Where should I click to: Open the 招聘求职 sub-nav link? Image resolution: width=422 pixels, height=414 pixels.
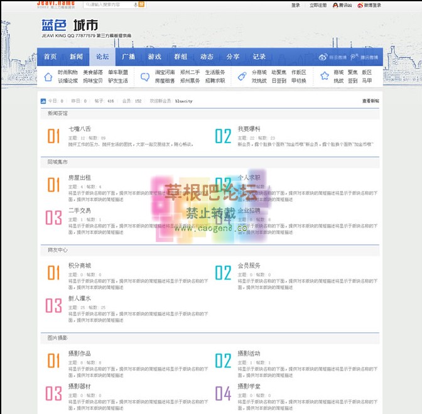point(215,80)
